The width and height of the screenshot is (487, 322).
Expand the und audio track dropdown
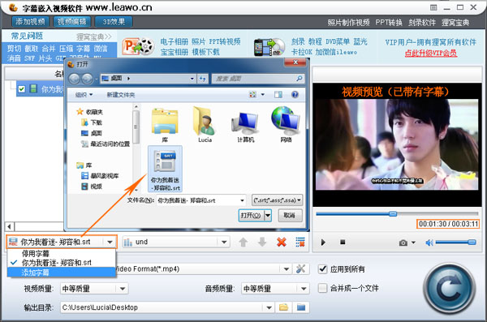click(224, 242)
